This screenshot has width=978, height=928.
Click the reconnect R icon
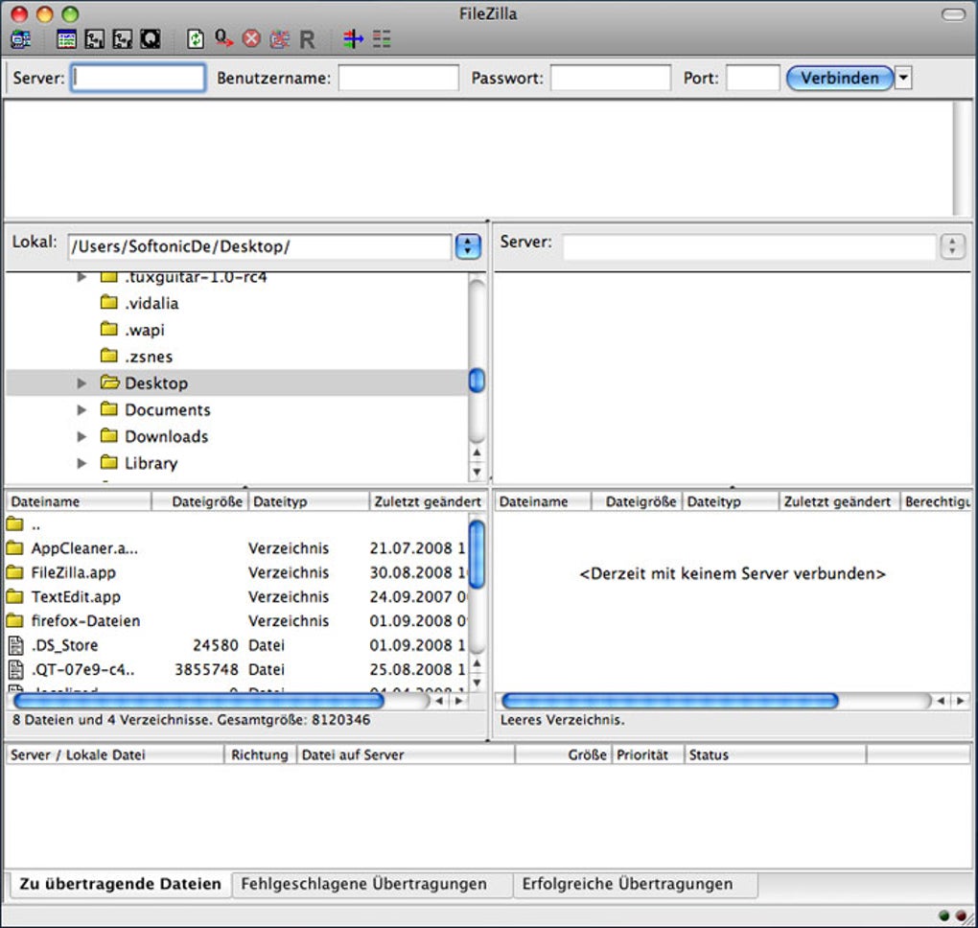[x=307, y=40]
